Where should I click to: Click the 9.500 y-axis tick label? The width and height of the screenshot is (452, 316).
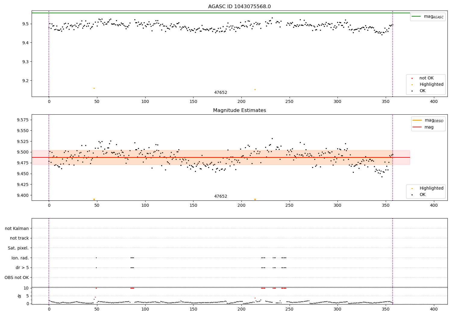pos(23,152)
